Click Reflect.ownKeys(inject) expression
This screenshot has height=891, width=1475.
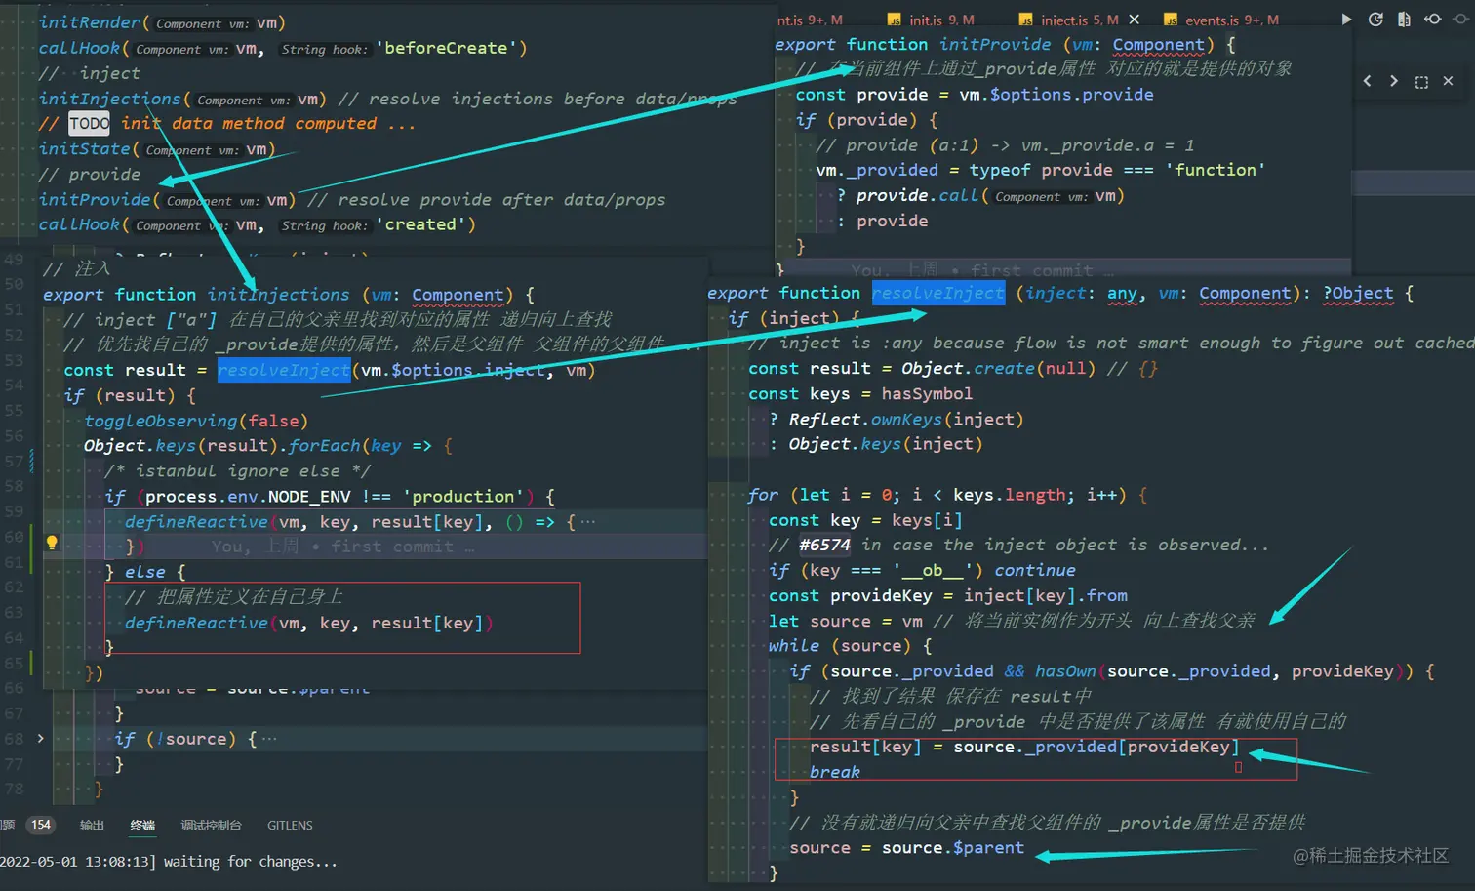(906, 419)
